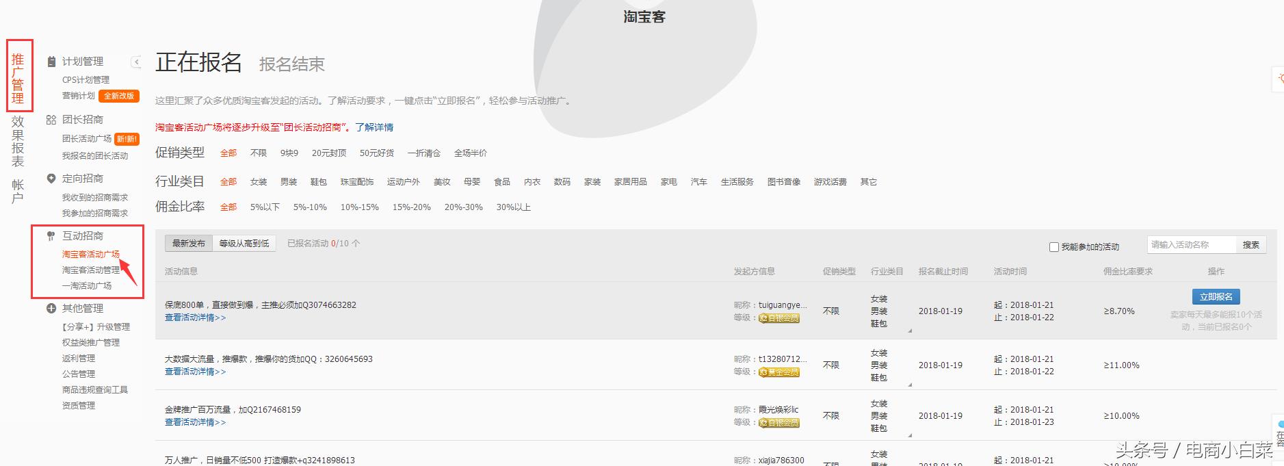Open 商品违规查询工具
1284x466 pixels.
(x=95, y=390)
